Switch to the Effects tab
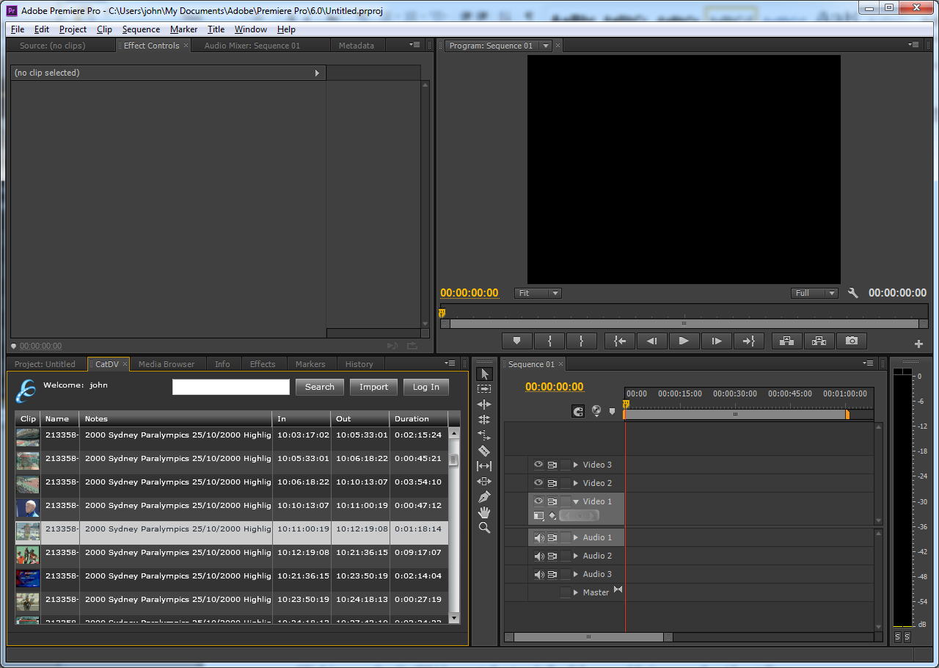The width and height of the screenshot is (939, 668). coord(263,364)
